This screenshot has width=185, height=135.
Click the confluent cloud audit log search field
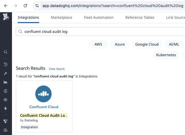[100, 32]
